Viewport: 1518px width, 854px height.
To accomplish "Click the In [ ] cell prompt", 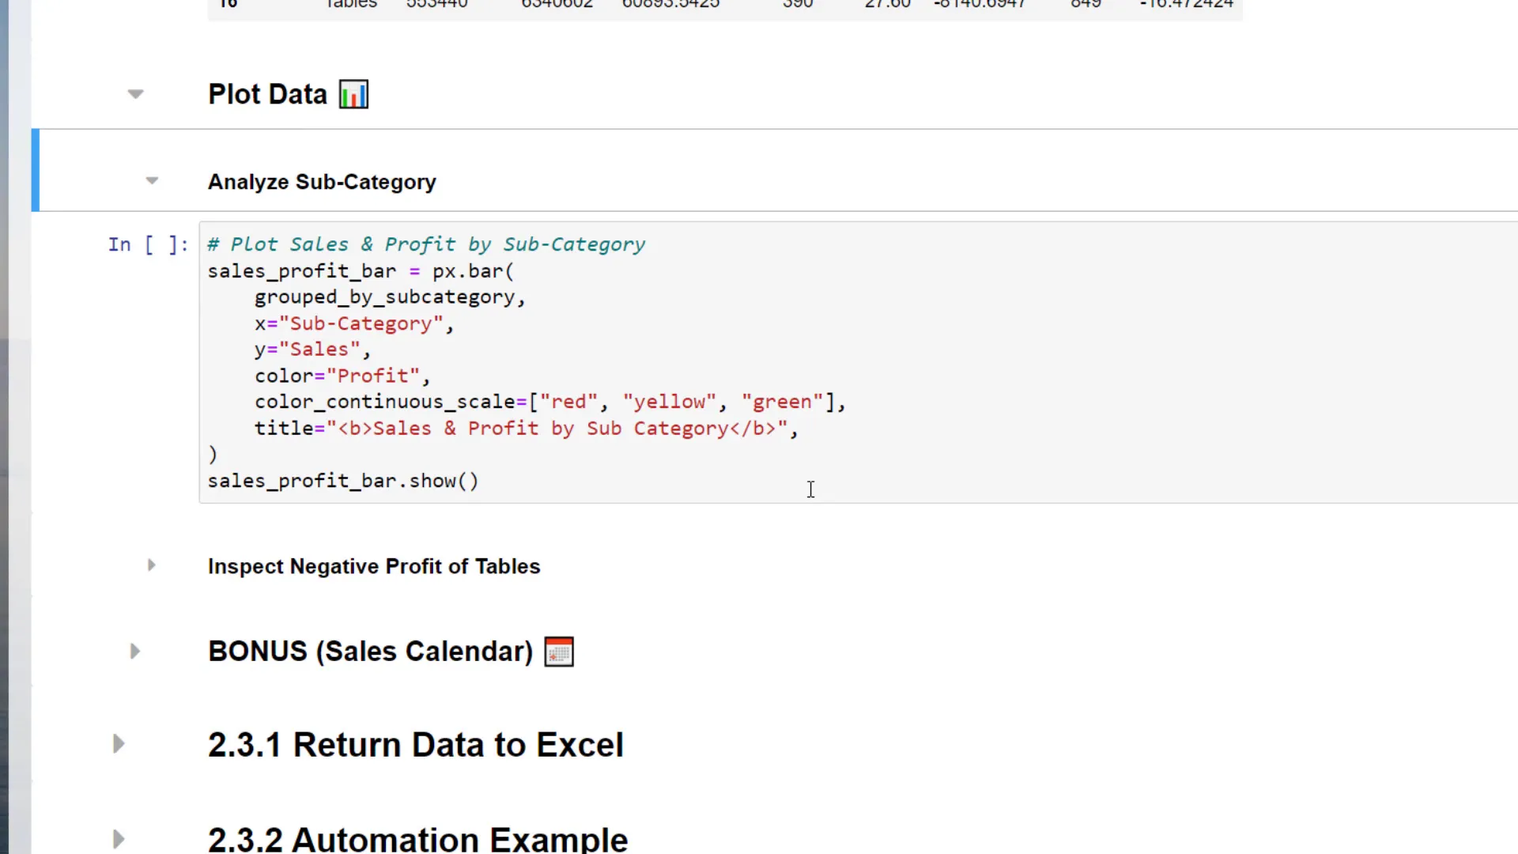I will click(148, 244).
